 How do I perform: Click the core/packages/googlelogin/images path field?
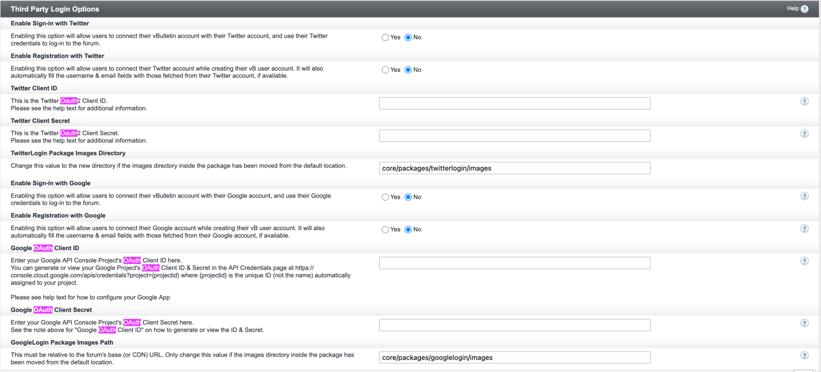pyautogui.click(x=515, y=357)
